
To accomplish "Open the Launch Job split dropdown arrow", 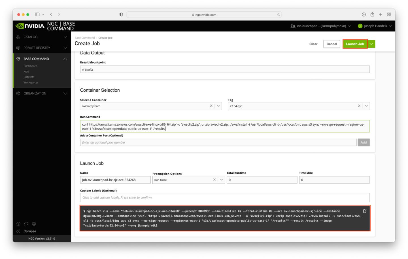I will (x=371, y=44).
